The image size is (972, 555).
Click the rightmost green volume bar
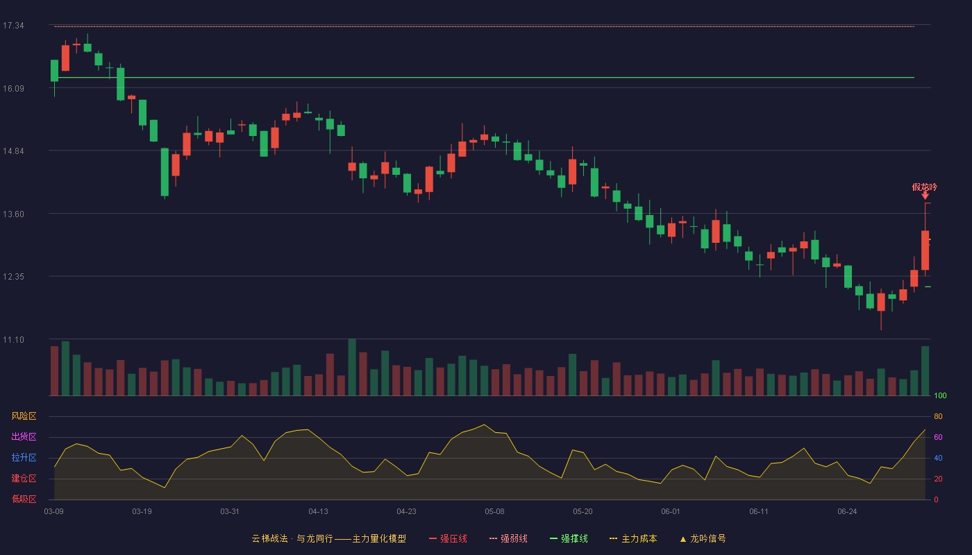point(925,370)
